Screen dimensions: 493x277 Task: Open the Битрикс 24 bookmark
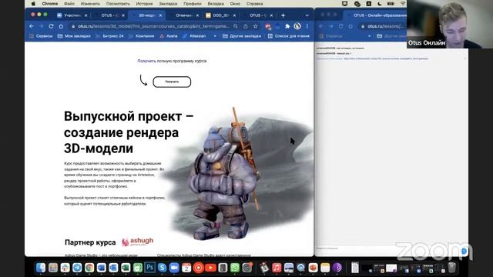pos(109,36)
